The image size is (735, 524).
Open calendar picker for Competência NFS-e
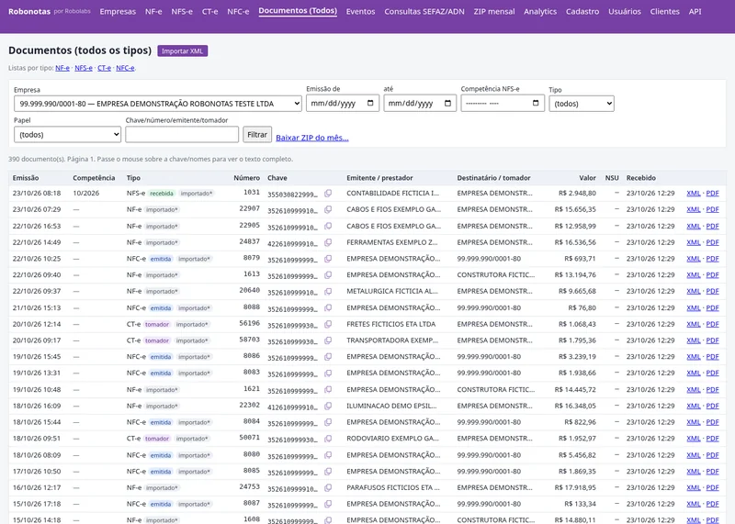[x=536, y=103]
